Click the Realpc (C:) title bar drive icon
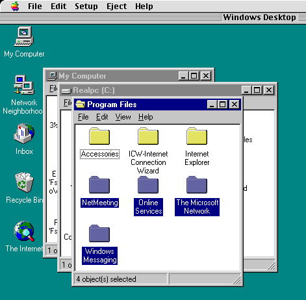The width and height of the screenshot is (306, 300). coord(66,91)
